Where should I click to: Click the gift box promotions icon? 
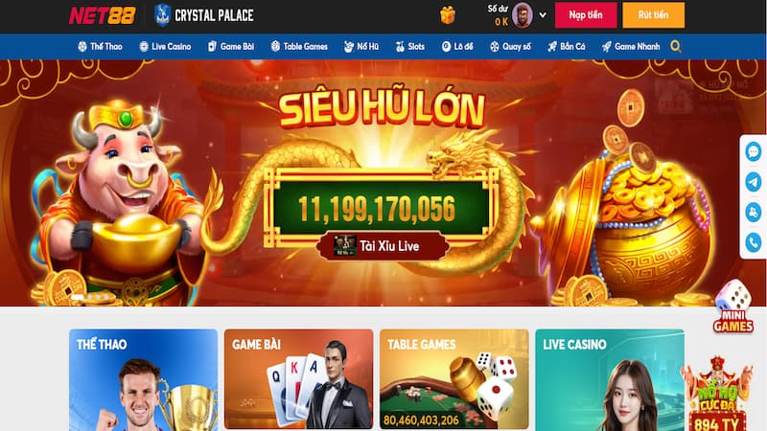coord(447,15)
